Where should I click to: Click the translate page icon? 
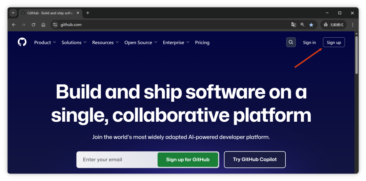point(293,25)
